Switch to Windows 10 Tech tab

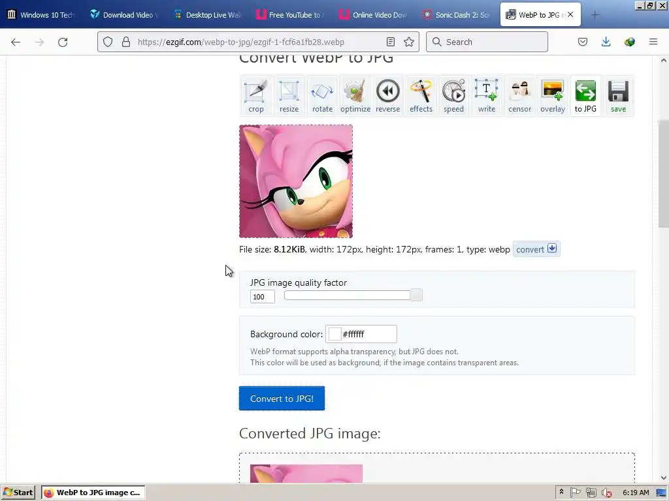pos(41,15)
